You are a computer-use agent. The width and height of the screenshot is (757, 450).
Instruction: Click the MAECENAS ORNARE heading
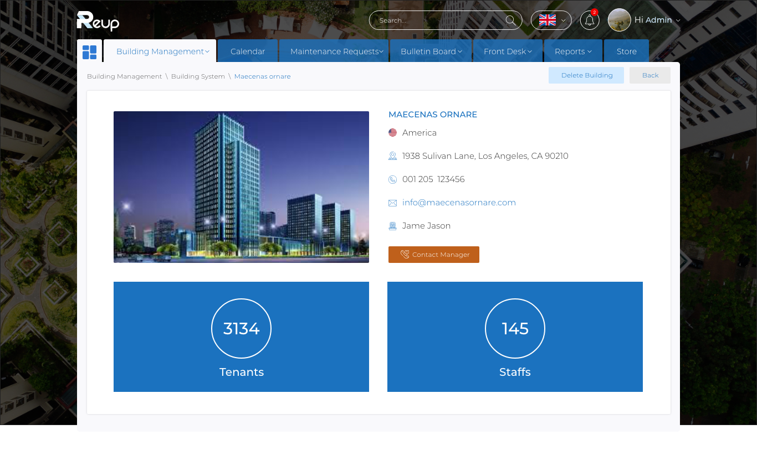[433, 115]
